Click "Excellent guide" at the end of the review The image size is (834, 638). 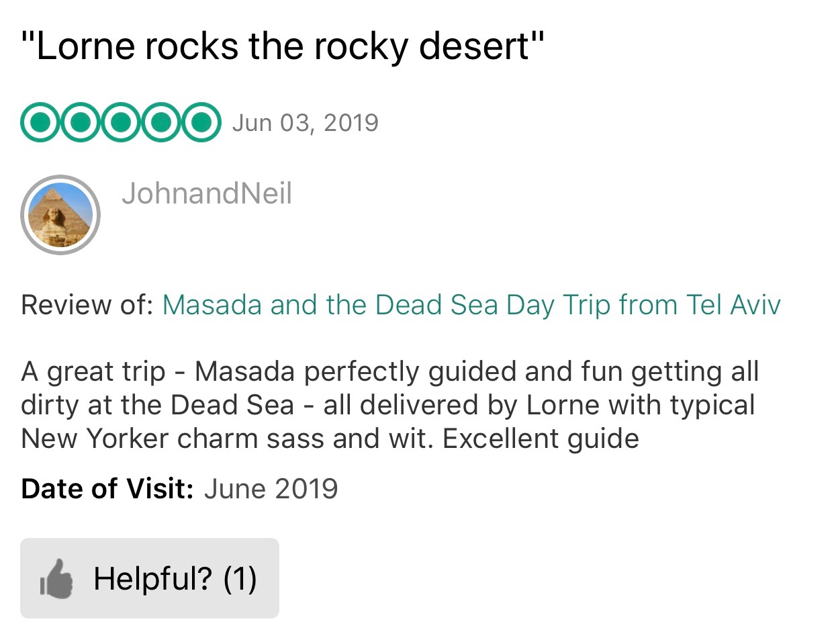(541, 439)
